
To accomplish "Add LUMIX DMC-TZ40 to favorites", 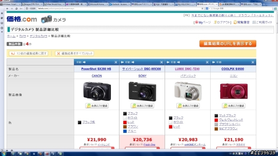I will click(x=188, y=106).
